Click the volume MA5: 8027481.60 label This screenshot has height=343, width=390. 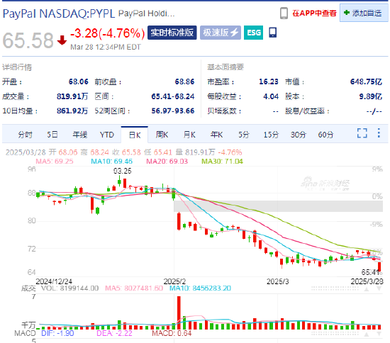134,288
